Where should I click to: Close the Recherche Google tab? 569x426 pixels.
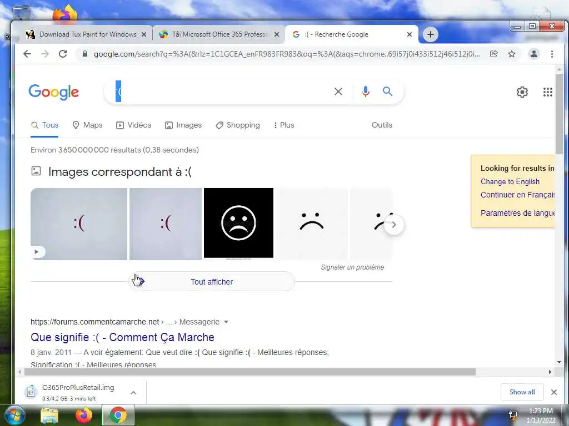pyautogui.click(x=410, y=34)
